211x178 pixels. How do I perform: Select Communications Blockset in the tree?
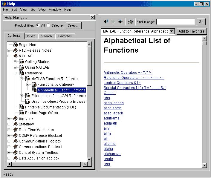tap(41, 147)
